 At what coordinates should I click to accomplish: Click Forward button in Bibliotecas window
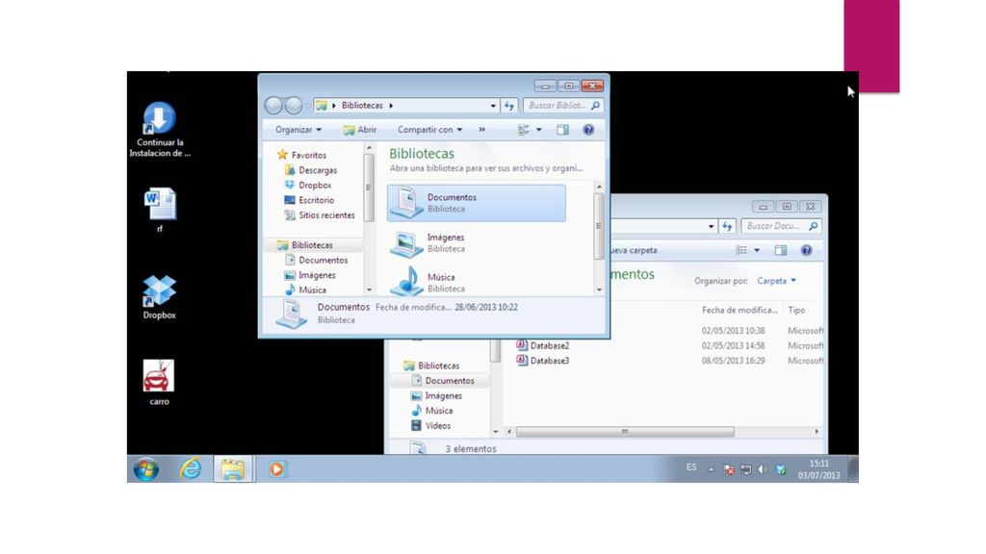293,106
